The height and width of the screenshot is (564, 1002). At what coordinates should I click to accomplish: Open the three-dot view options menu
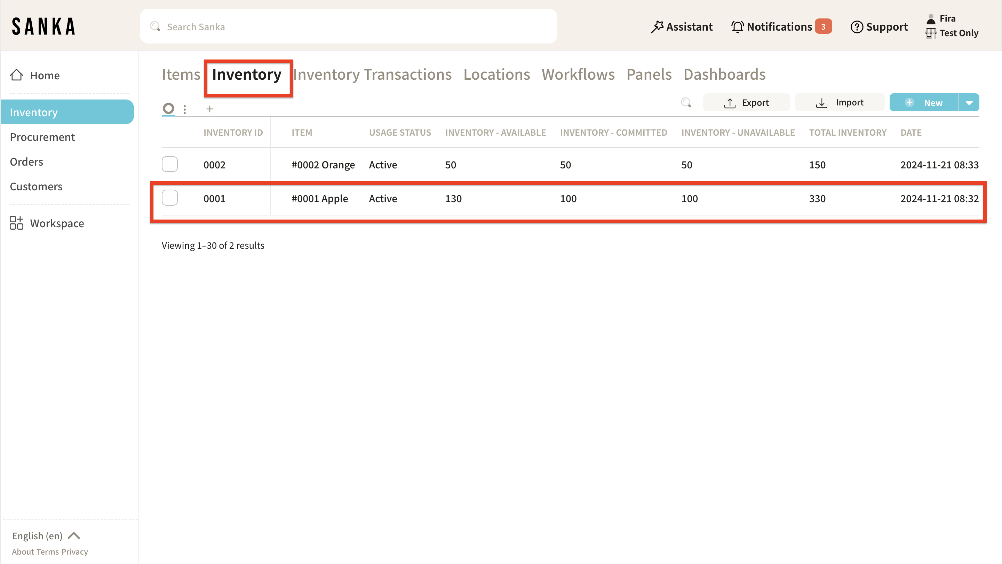[x=185, y=109]
